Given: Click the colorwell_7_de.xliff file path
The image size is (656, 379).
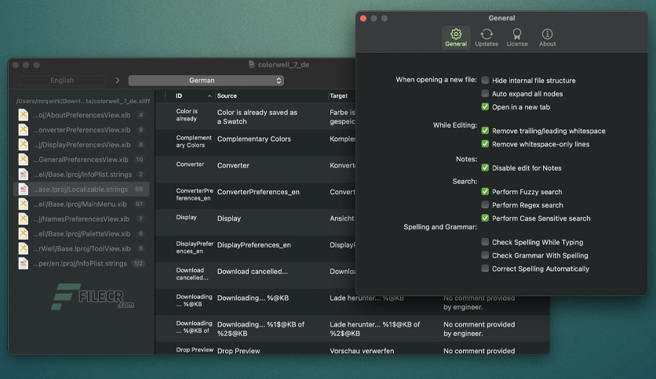Looking at the screenshot, I should 83,101.
